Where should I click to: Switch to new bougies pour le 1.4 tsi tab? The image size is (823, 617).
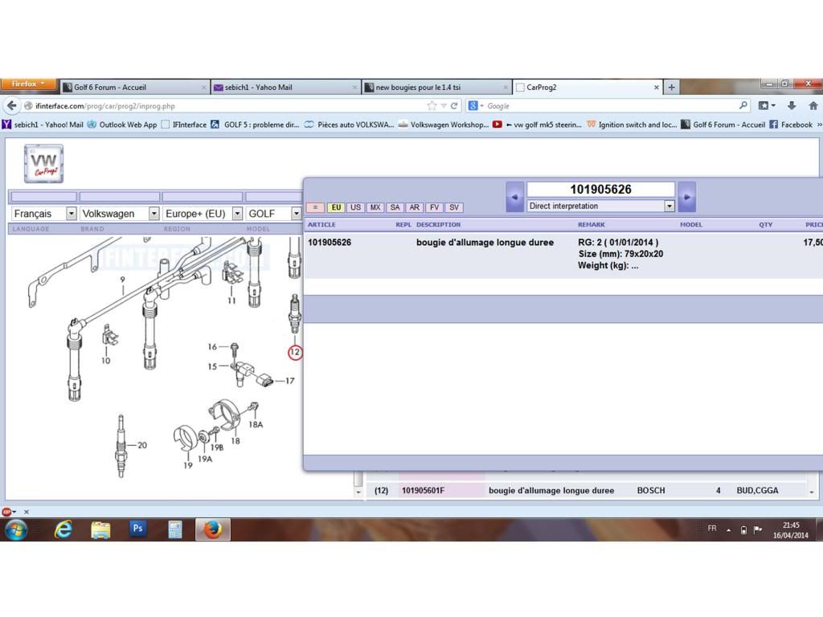pyautogui.click(x=436, y=87)
